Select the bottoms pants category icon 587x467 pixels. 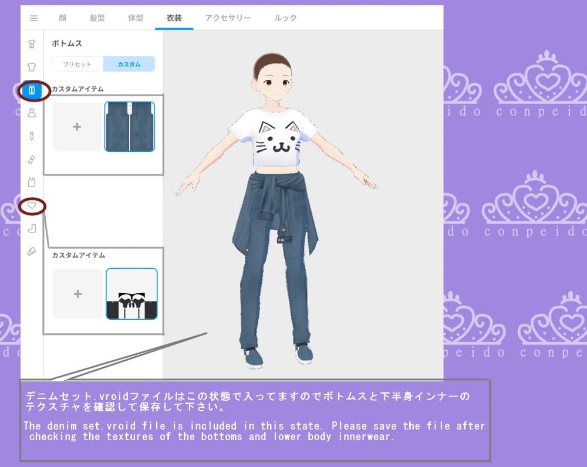(x=32, y=90)
